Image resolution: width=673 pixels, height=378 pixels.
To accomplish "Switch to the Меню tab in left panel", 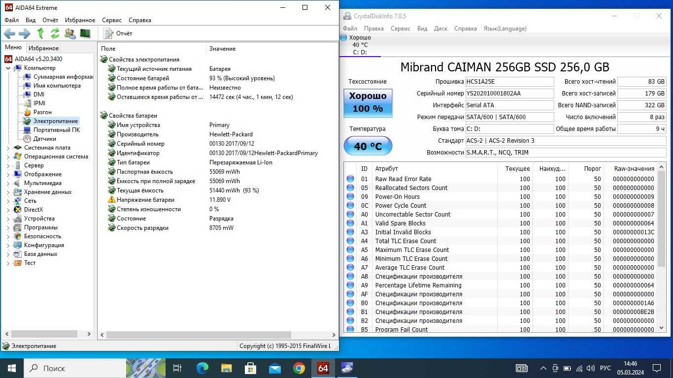I will tap(13, 47).
